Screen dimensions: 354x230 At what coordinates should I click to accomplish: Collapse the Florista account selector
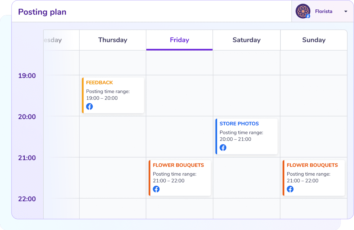(x=346, y=11)
